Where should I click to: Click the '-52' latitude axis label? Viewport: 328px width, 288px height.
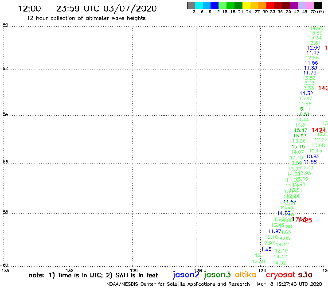[4, 69]
